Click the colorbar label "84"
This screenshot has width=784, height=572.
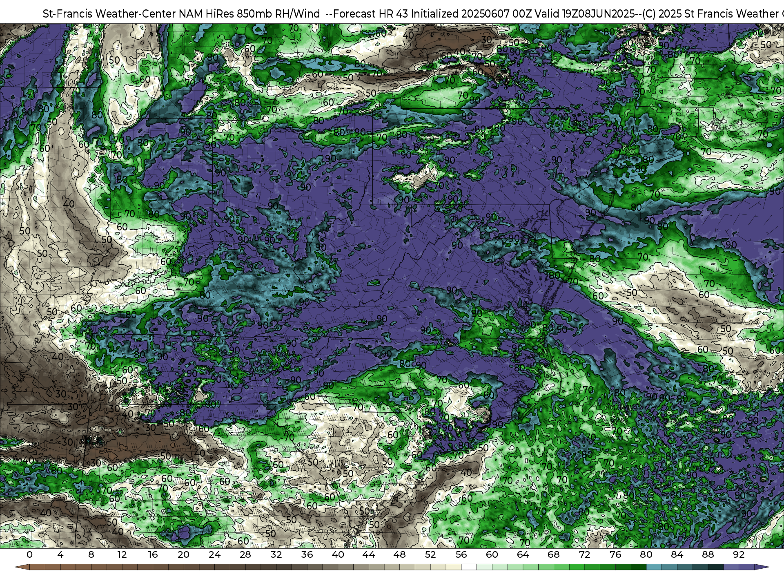click(x=677, y=555)
